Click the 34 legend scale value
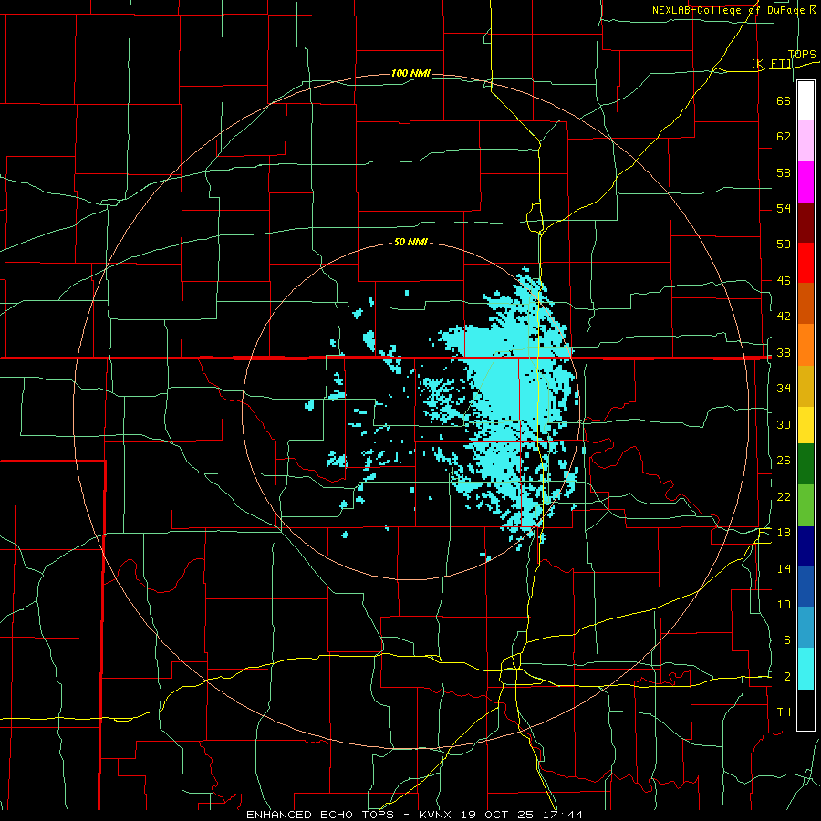821x821 pixels. point(784,389)
